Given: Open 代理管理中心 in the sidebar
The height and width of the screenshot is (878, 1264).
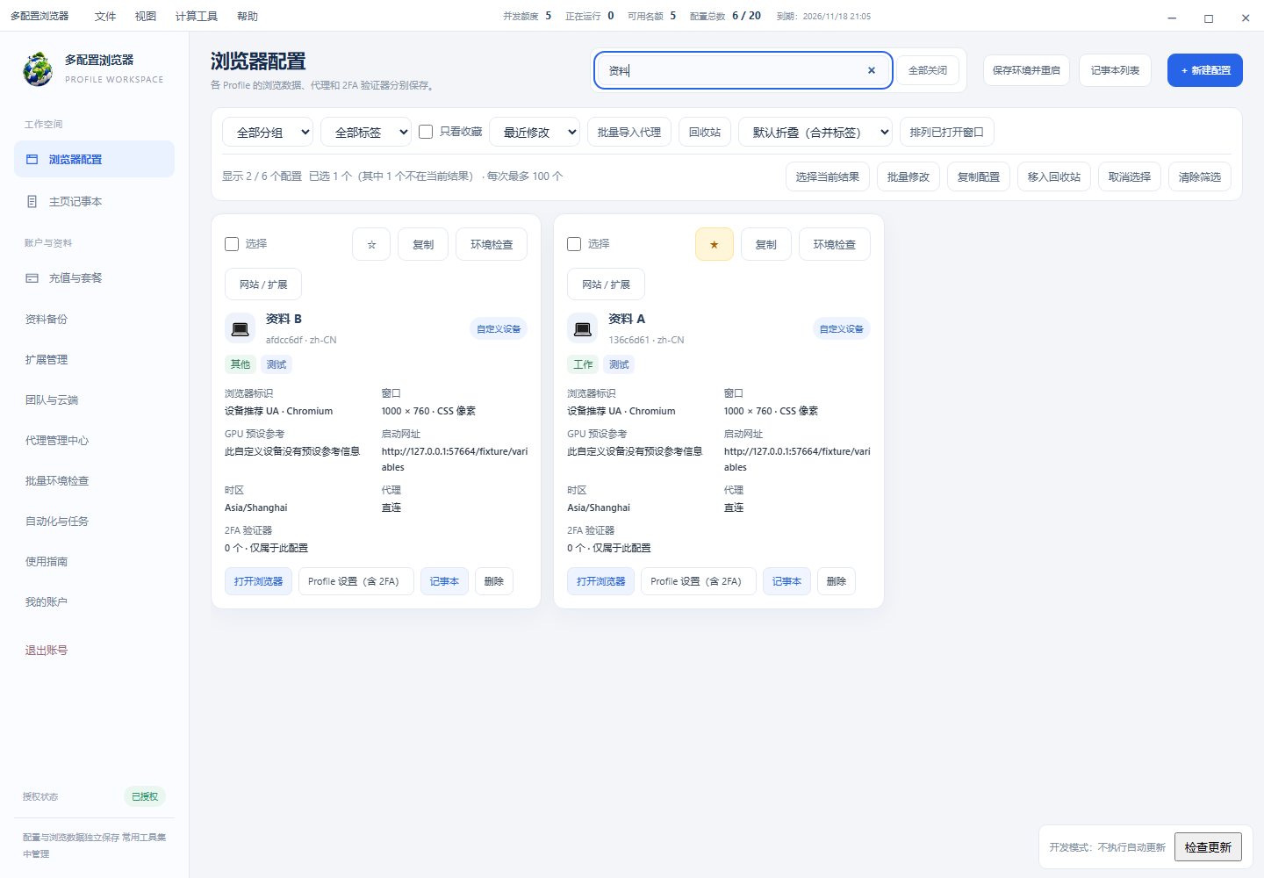Looking at the screenshot, I should (x=94, y=440).
